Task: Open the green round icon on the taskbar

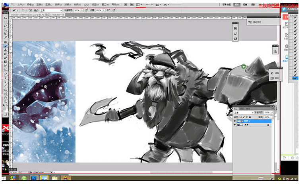Action: coord(24,178)
